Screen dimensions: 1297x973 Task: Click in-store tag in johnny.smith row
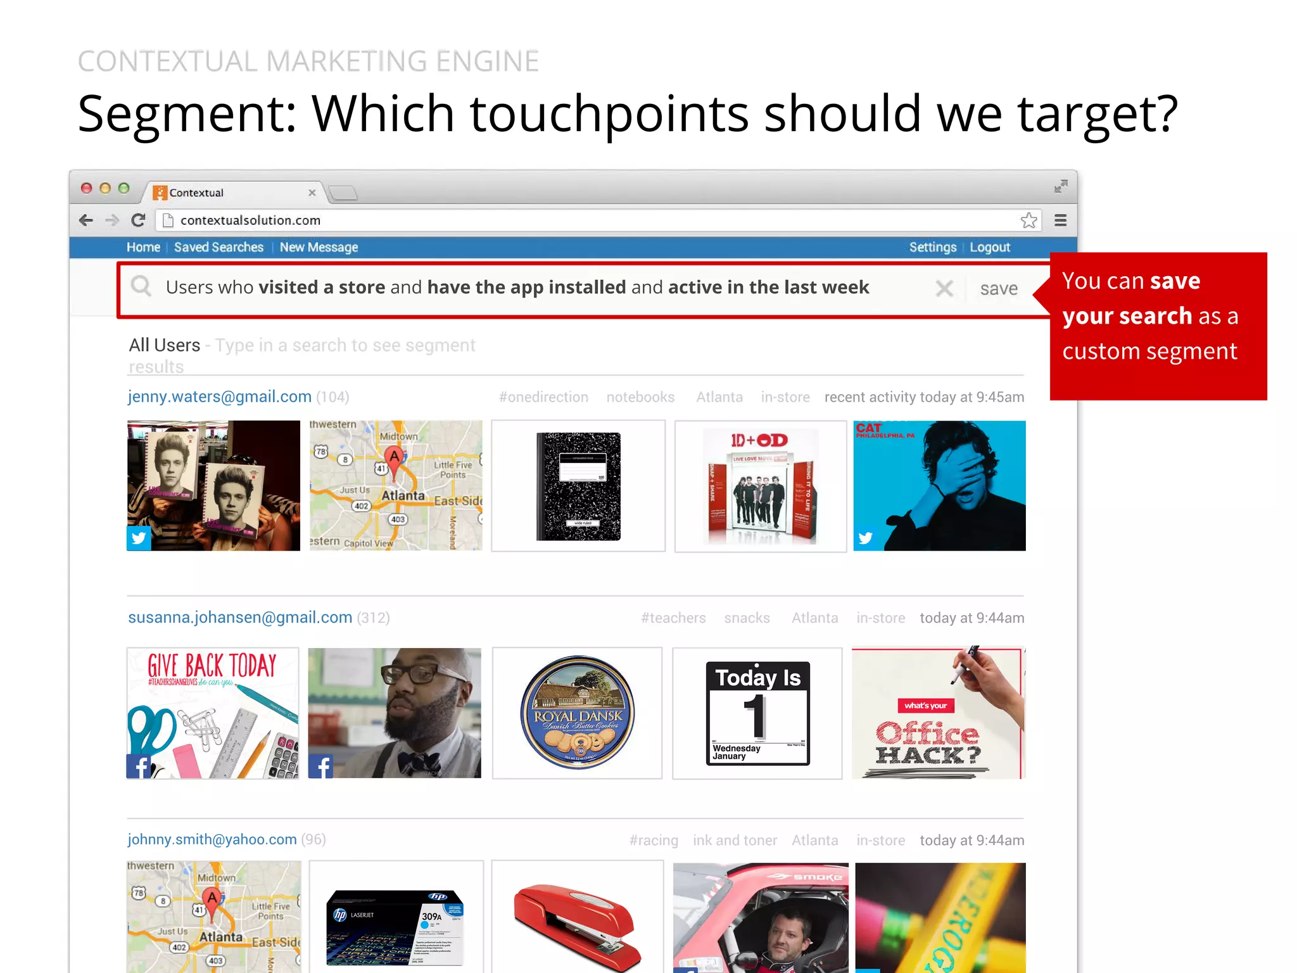[880, 841]
